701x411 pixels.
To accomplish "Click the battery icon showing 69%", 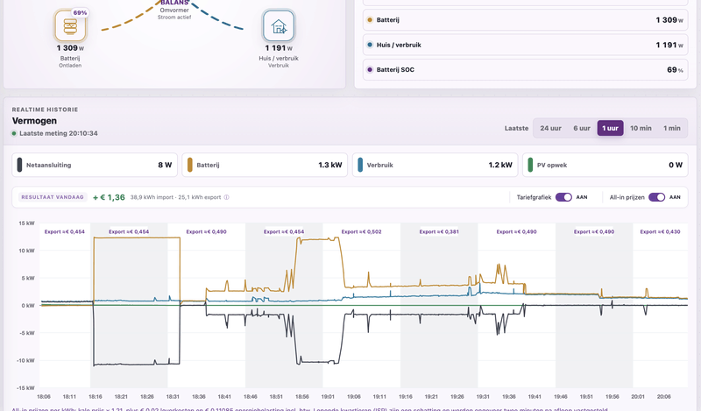I will 70,26.
